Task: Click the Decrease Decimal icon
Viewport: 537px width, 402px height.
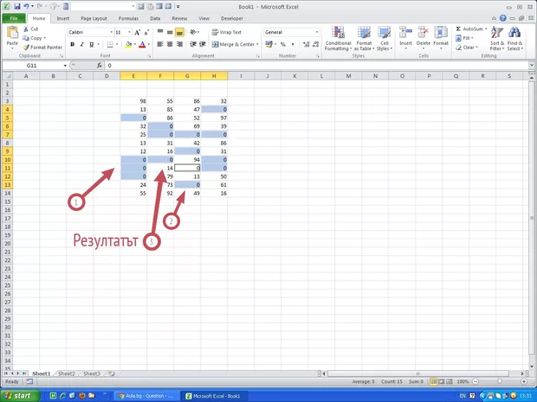Action: 315,44
